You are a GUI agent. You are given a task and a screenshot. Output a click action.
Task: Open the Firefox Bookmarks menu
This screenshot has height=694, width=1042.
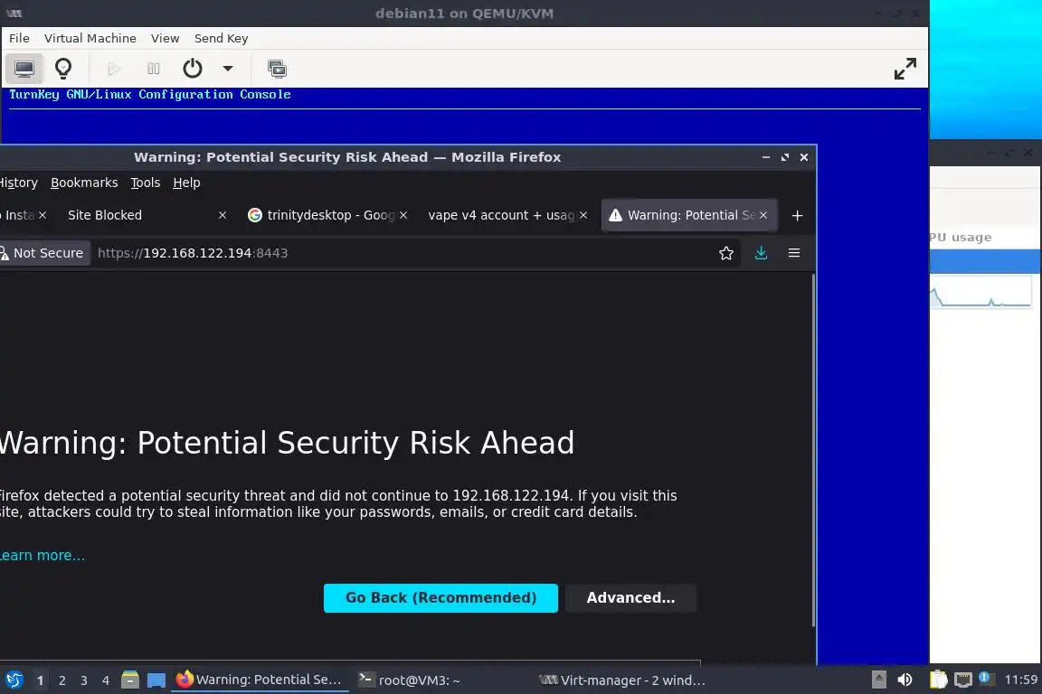84,183
